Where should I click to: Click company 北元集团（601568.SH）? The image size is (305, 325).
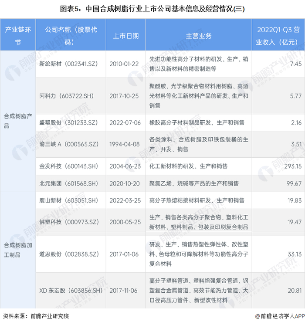[69, 184]
